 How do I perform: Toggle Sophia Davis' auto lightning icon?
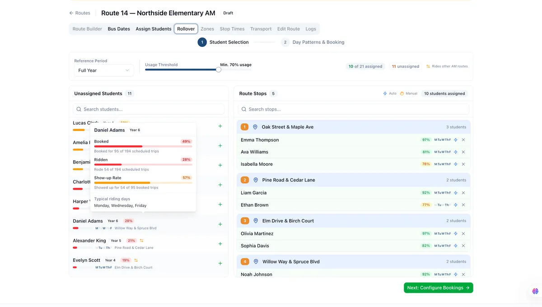point(456,246)
